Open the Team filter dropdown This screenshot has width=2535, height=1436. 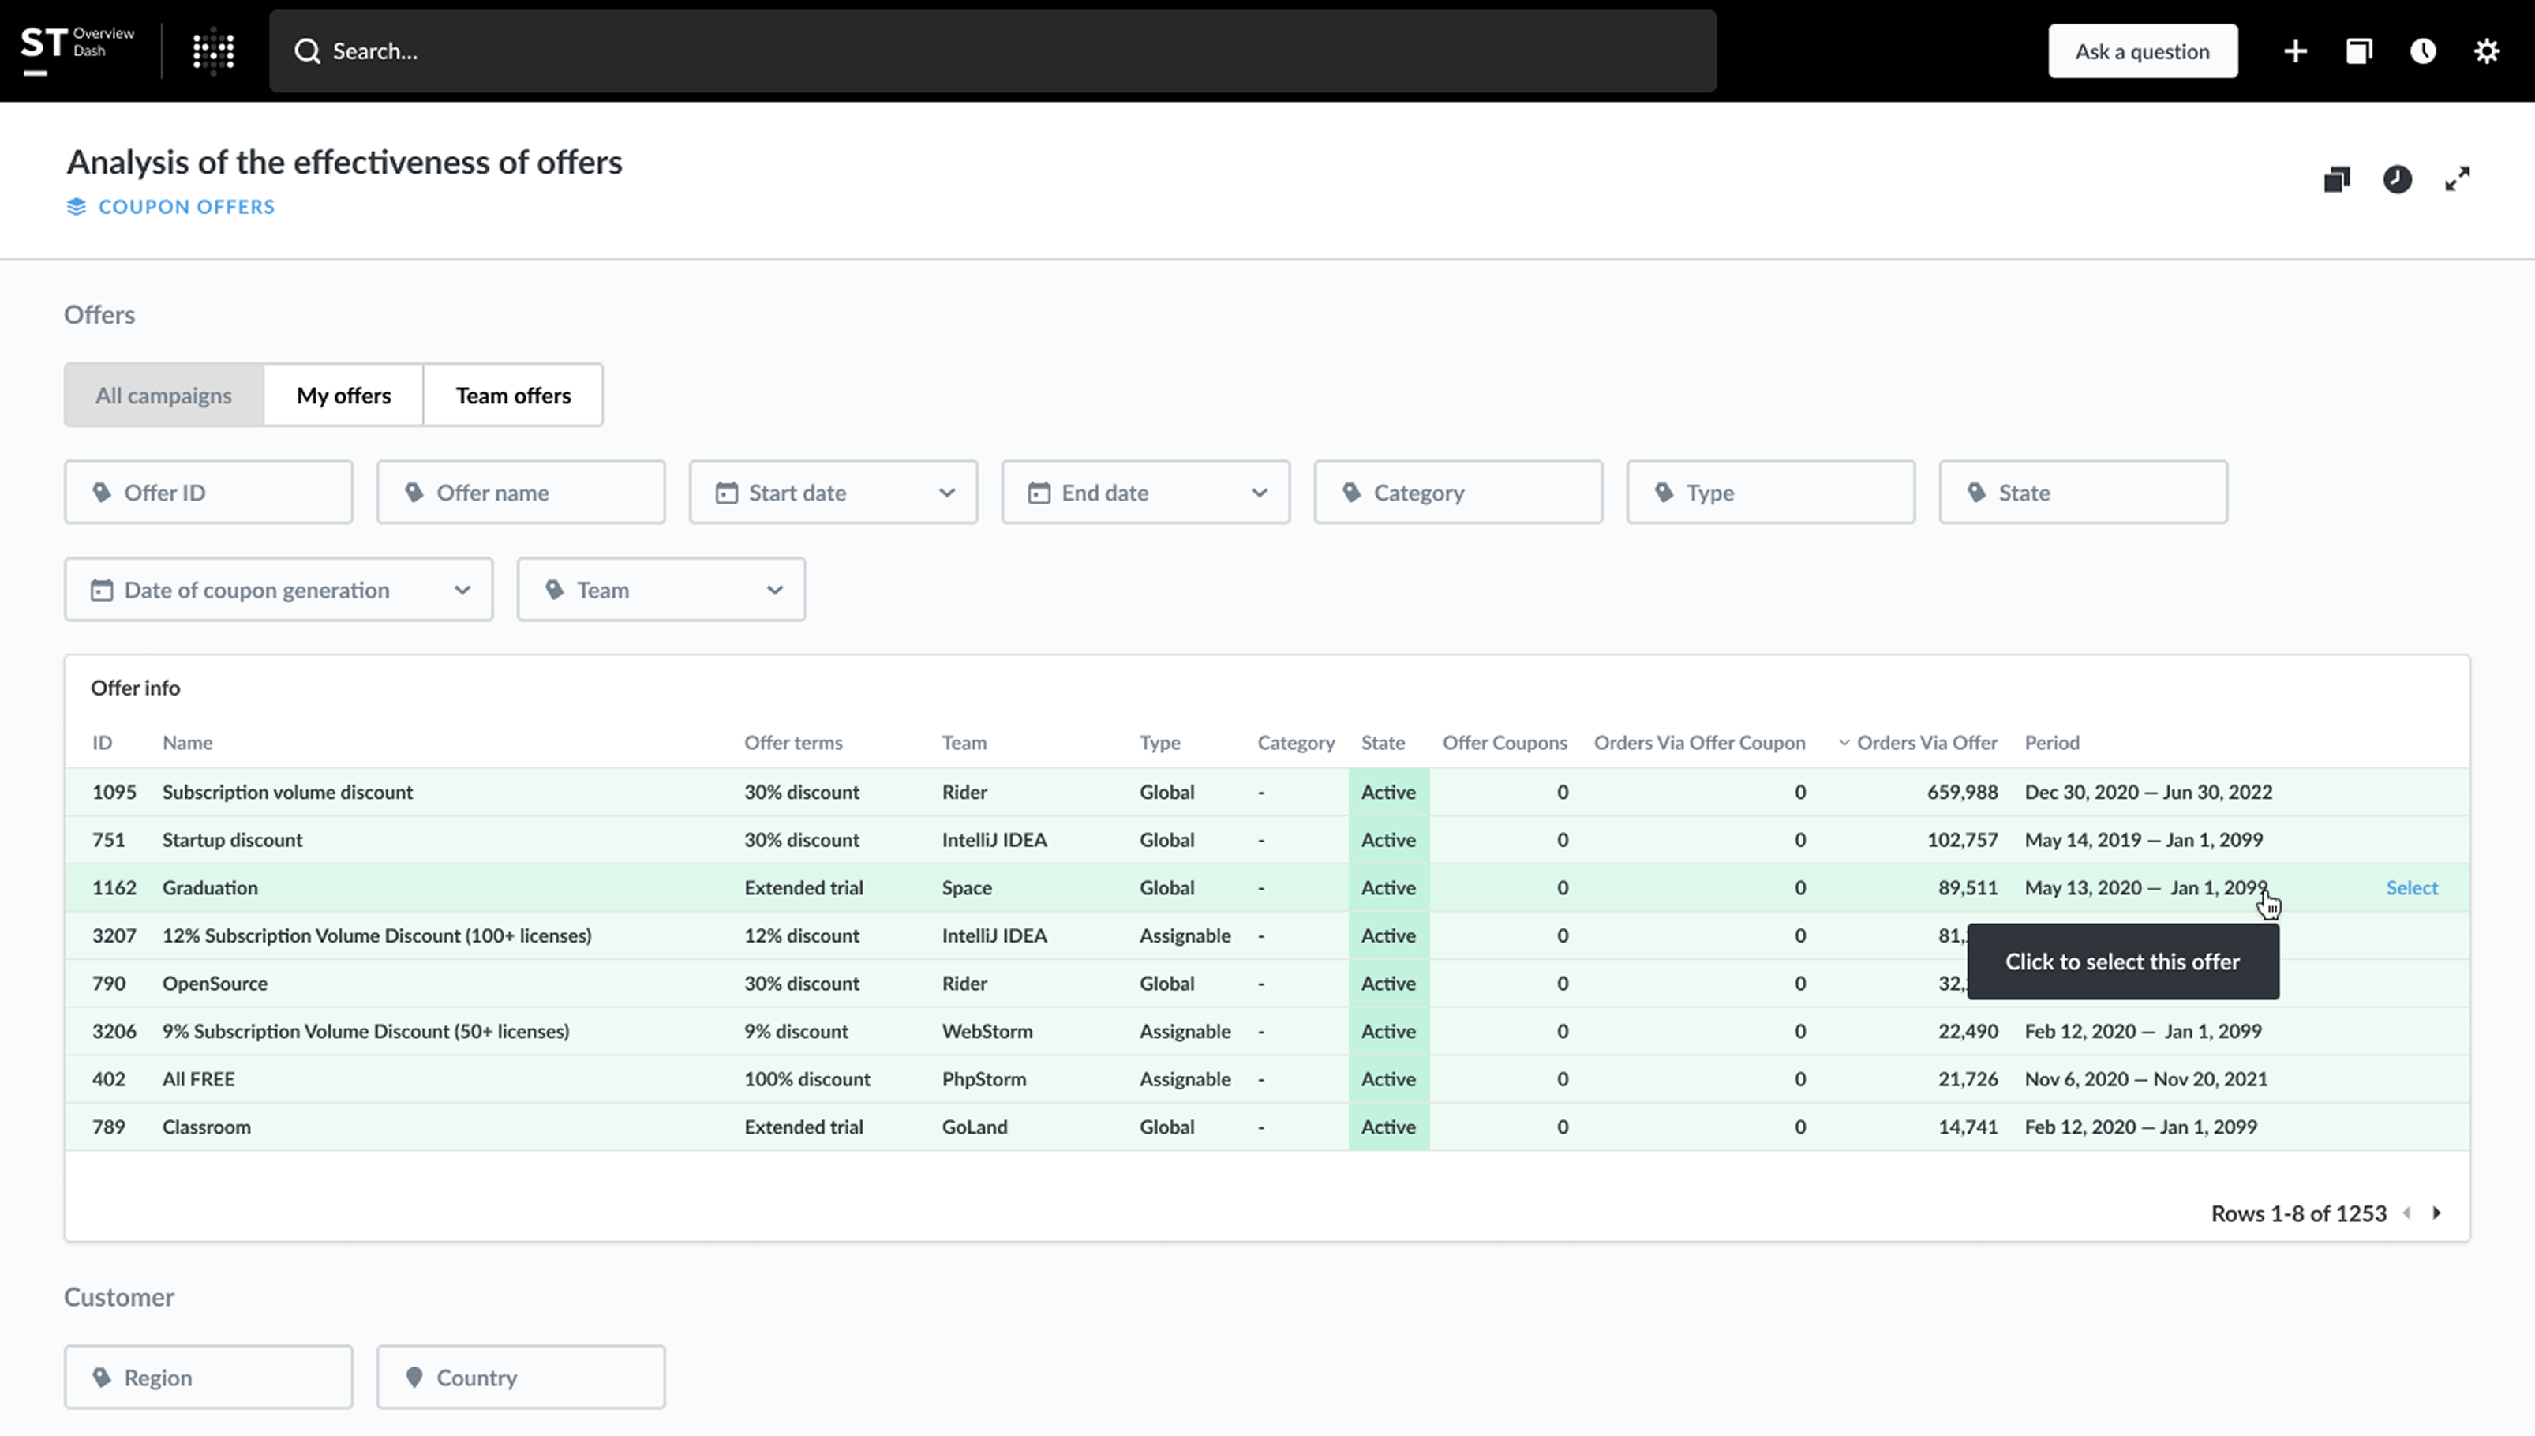click(x=661, y=590)
